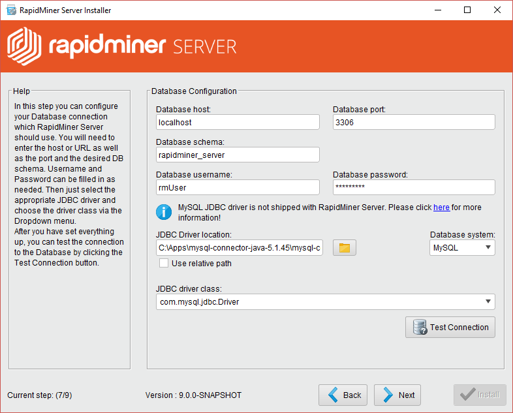Click the Database host field
Image resolution: width=513 pixels, height=413 pixels.
tap(238, 122)
